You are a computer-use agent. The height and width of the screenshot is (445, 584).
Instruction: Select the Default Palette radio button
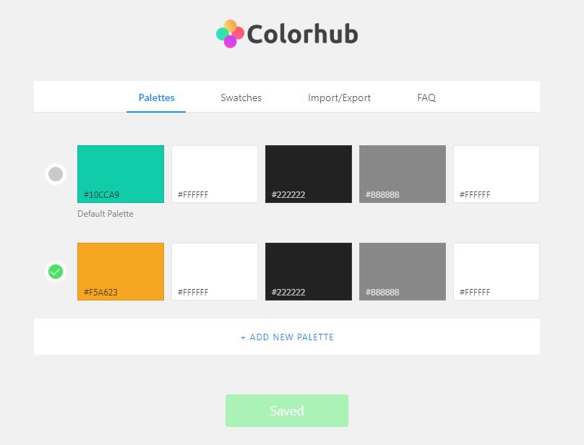pyautogui.click(x=56, y=174)
